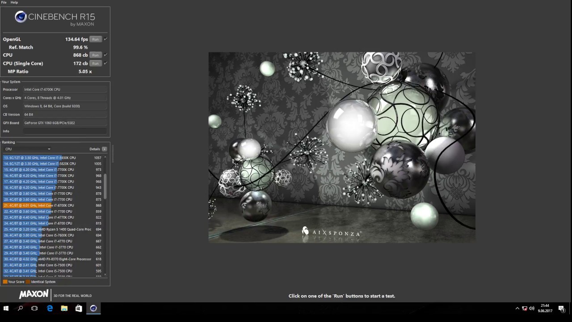Open the network tray icon
Image resolution: width=572 pixels, height=322 pixels.
525,308
